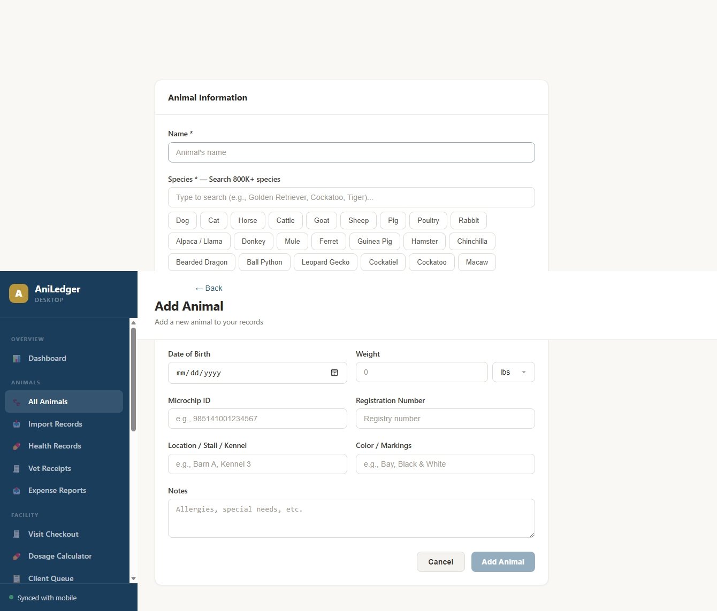Select the Horse species chip
This screenshot has width=717, height=611.
(247, 220)
